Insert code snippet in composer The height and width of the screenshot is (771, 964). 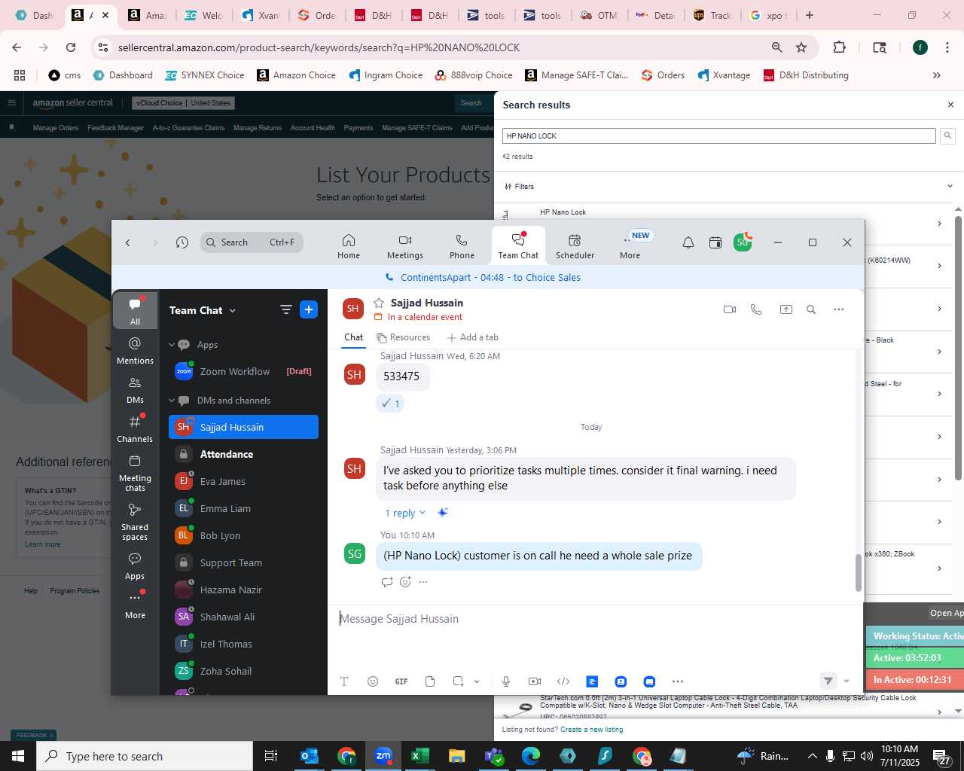563,681
